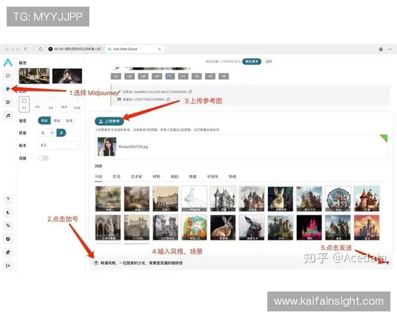Toggle the advanced switch below version

(x=43, y=158)
